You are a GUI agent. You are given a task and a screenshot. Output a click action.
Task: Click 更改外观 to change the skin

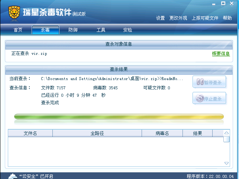(x=178, y=18)
